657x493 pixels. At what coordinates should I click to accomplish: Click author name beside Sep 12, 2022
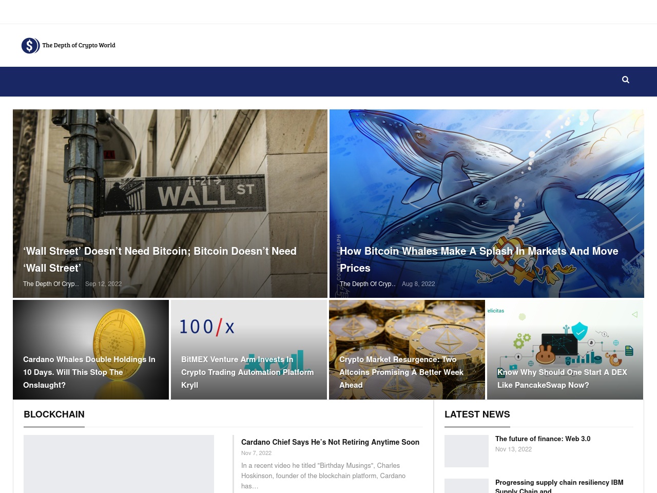(51, 284)
